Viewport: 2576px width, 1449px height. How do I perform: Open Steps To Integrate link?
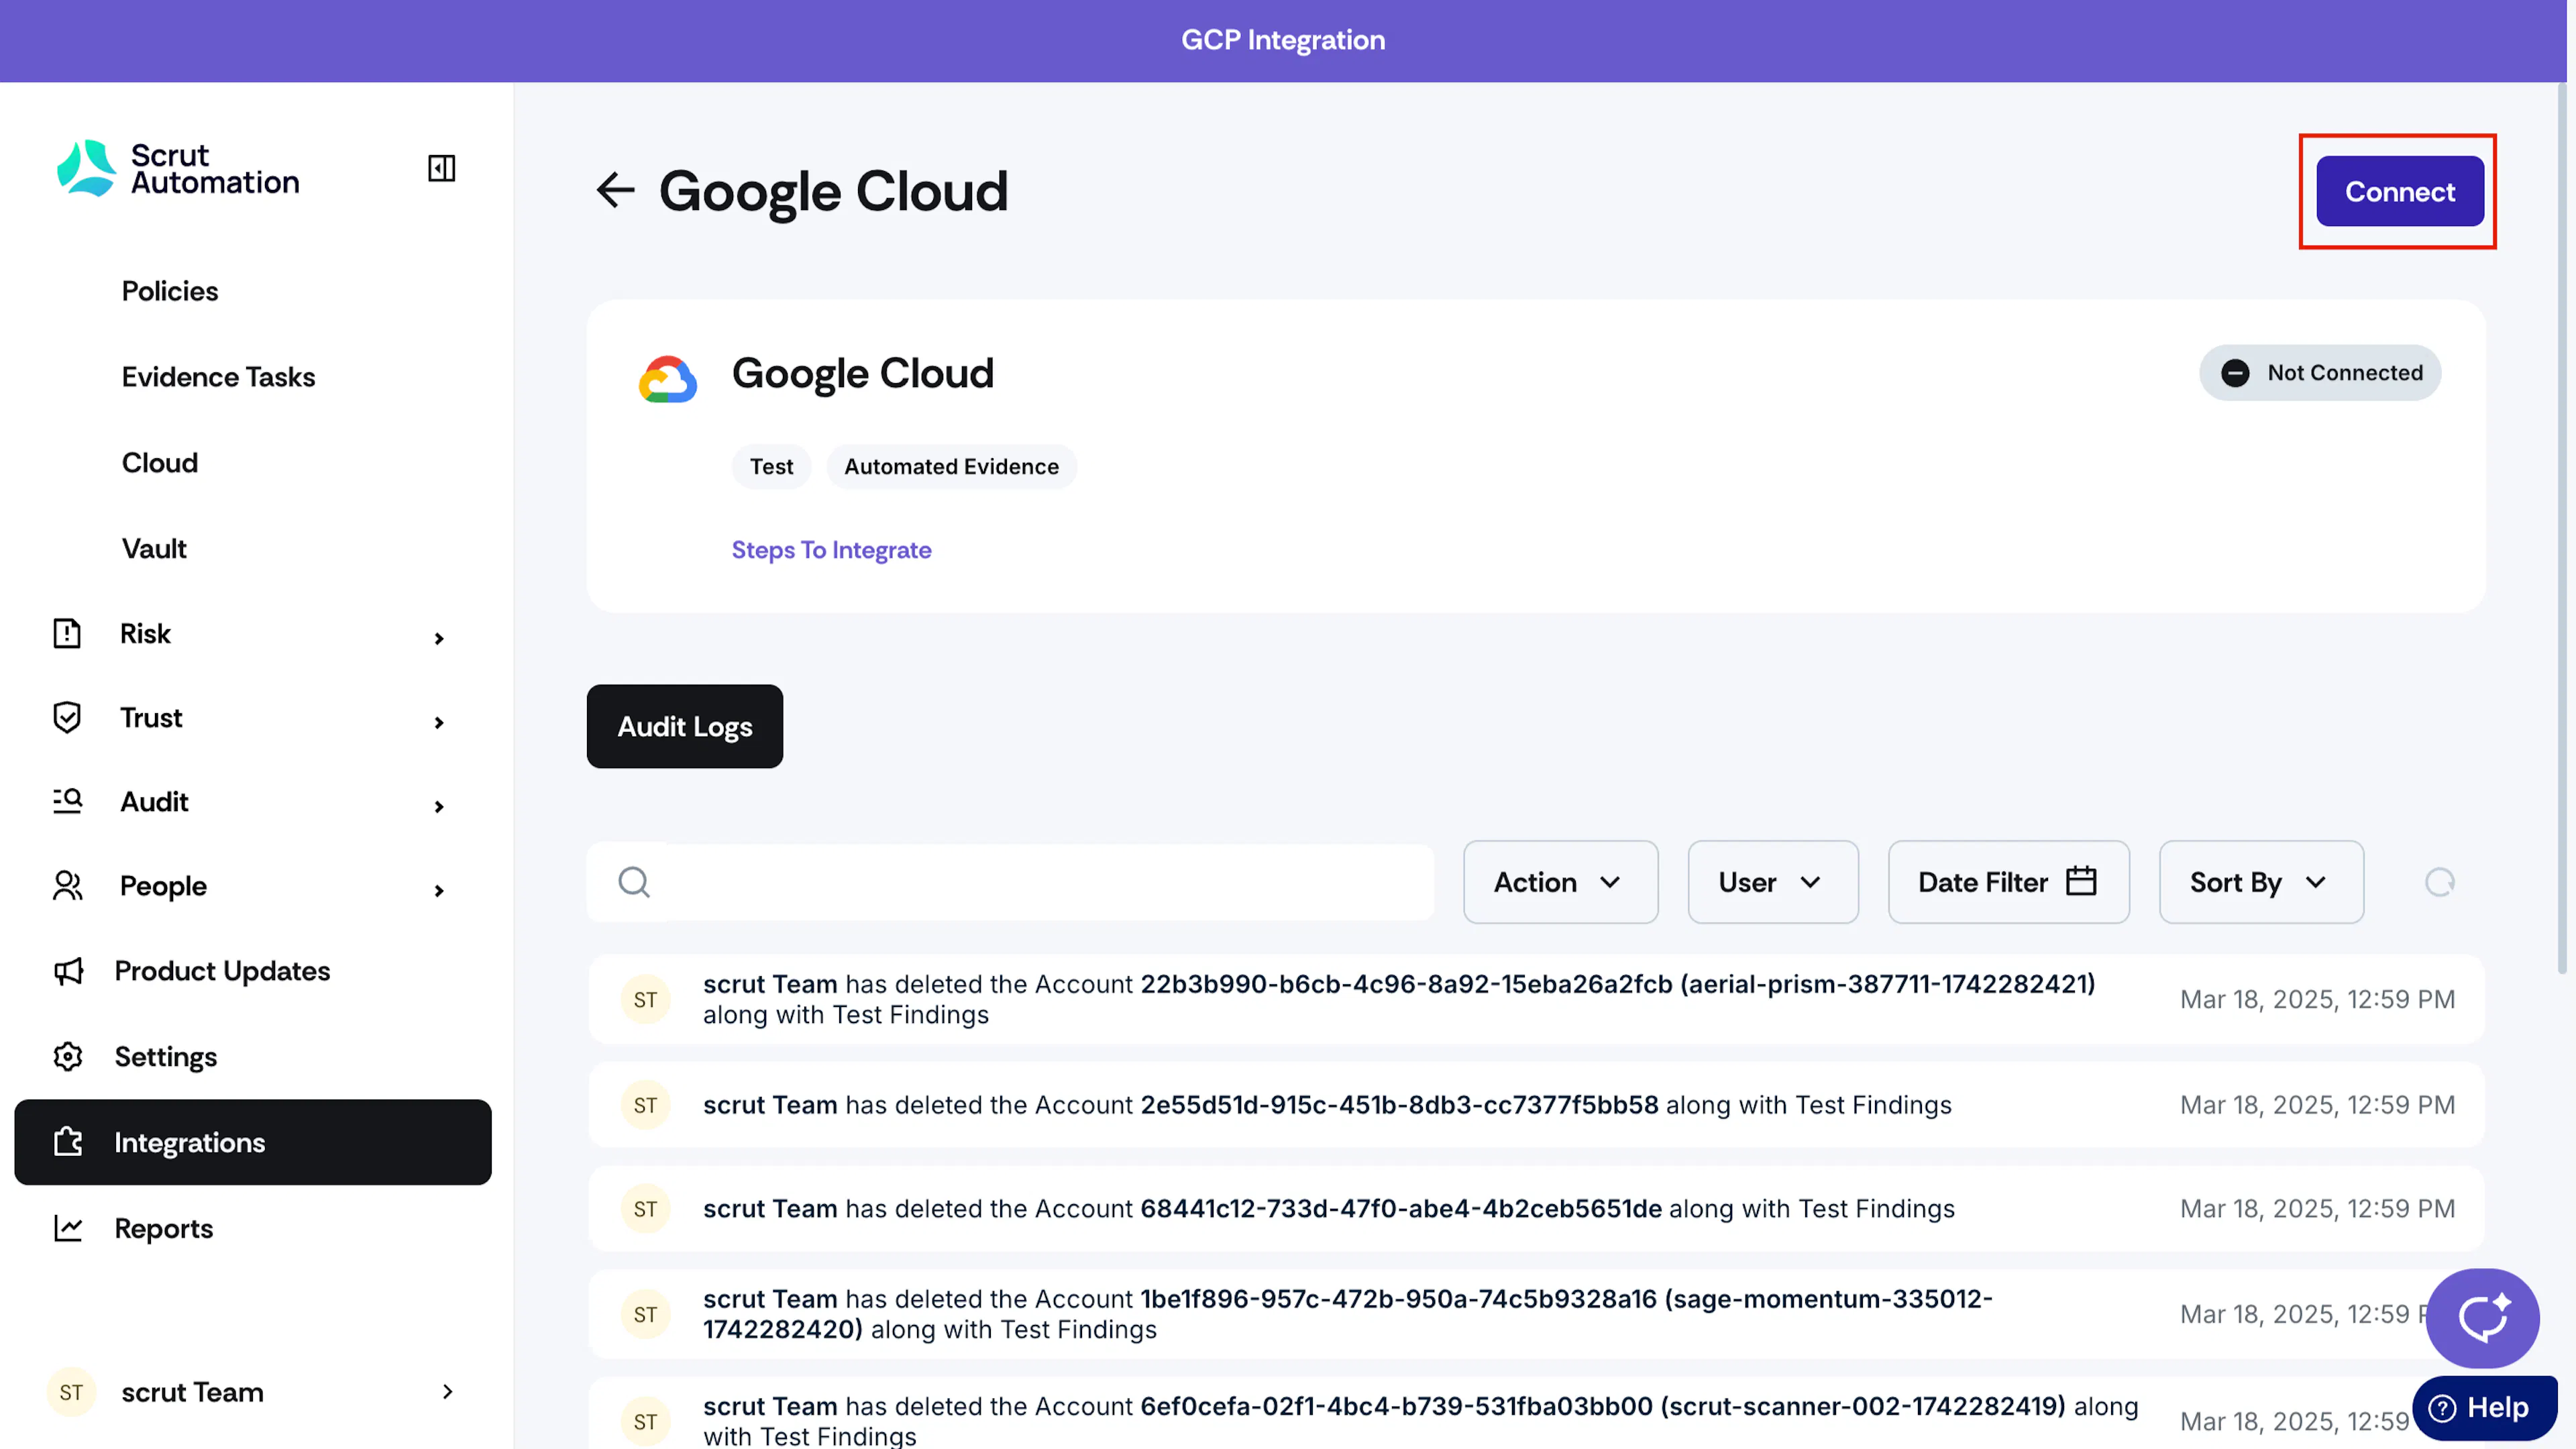point(831,550)
